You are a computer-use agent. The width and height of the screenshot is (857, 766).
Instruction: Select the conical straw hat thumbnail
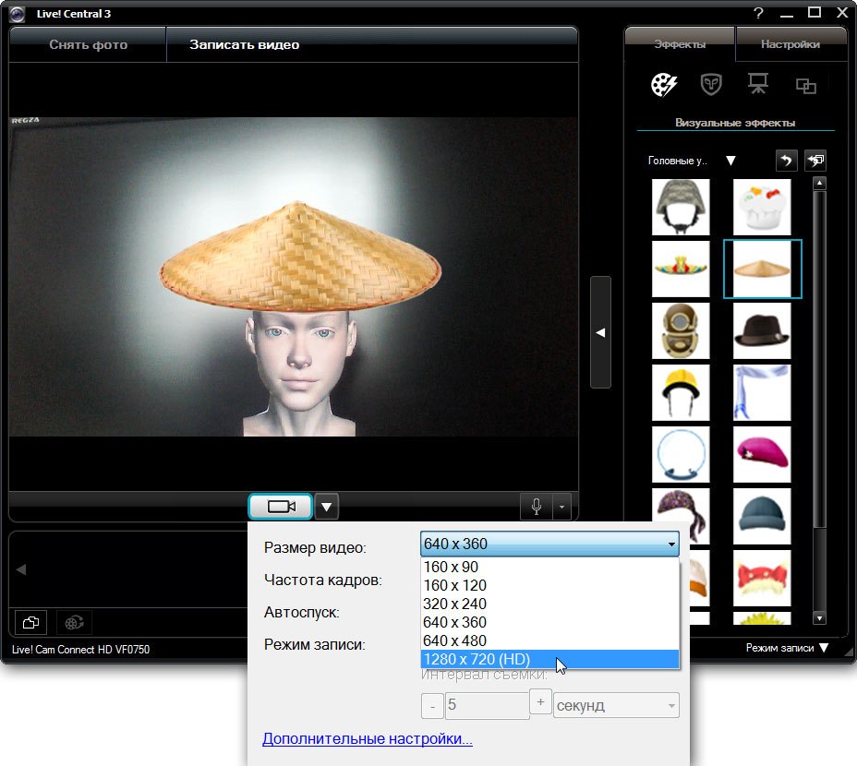tap(762, 269)
